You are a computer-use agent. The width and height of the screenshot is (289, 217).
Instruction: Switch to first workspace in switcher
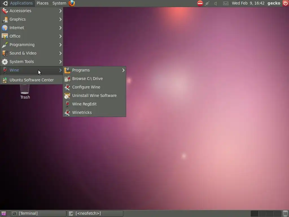coord(254,214)
